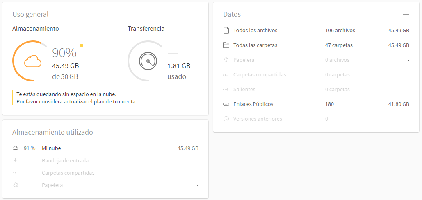Click the transfer speedometer gauge icon
Image resolution: width=422 pixels, height=200 pixels.
pos(148,61)
